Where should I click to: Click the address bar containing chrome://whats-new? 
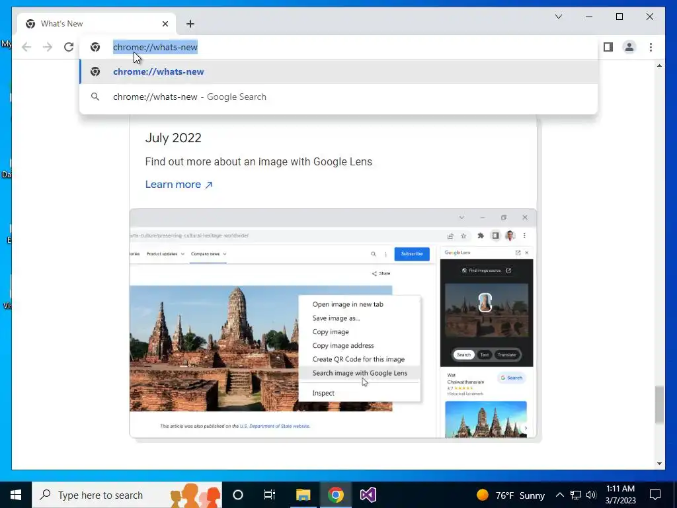338,47
